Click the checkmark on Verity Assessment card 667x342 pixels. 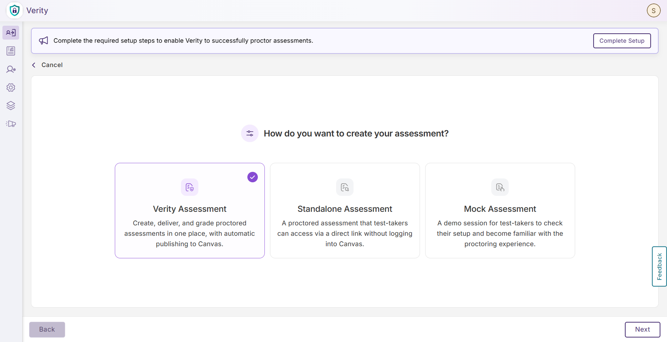point(253,177)
